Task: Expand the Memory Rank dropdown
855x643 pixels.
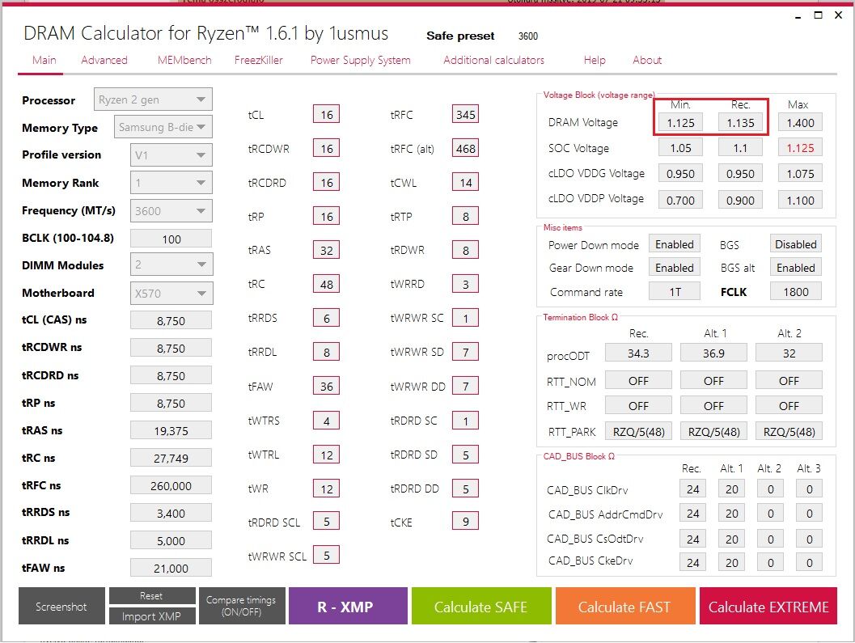Action: pyautogui.click(x=171, y=183)
